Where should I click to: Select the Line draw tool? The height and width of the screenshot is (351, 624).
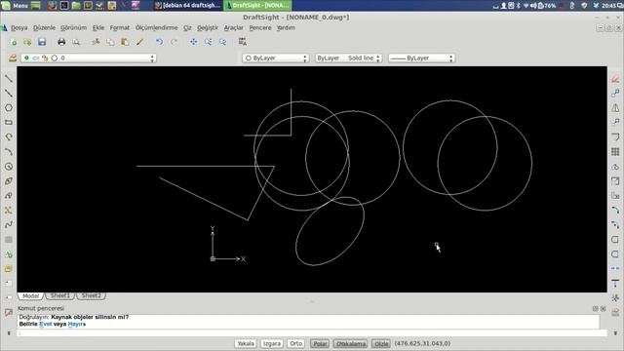9,78
